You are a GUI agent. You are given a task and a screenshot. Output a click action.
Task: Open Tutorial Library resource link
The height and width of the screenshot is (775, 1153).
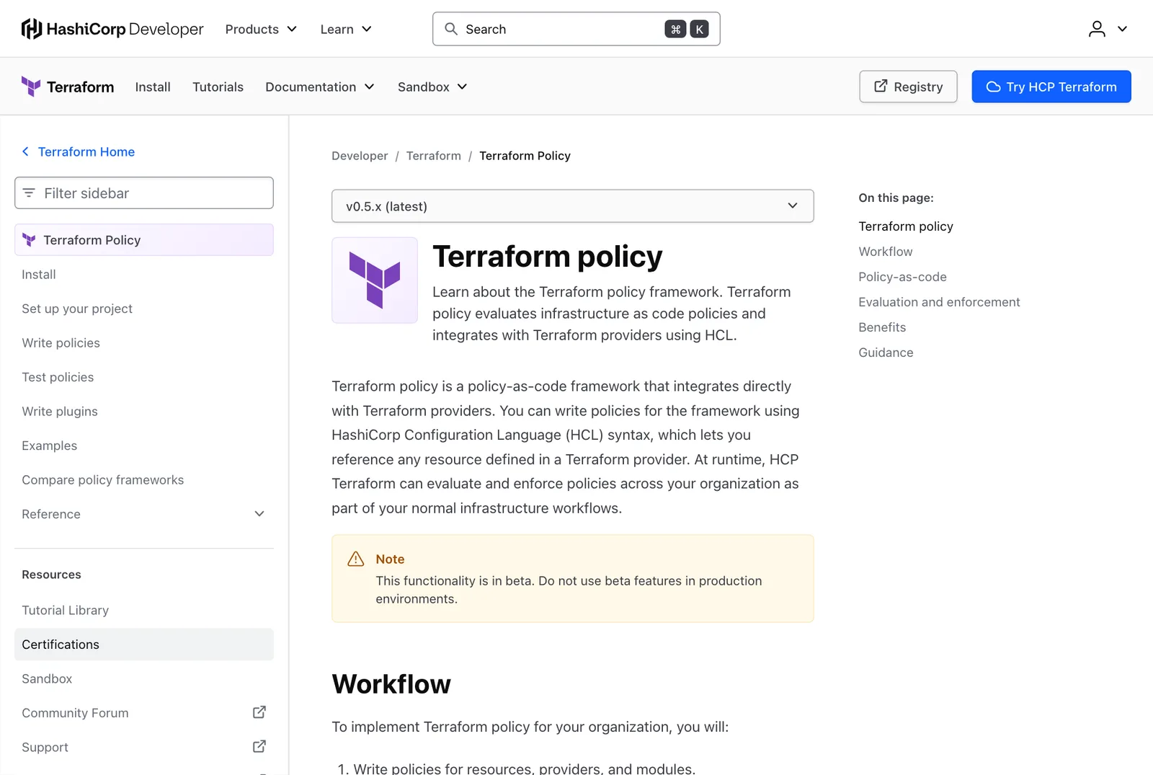pos(144,610)
